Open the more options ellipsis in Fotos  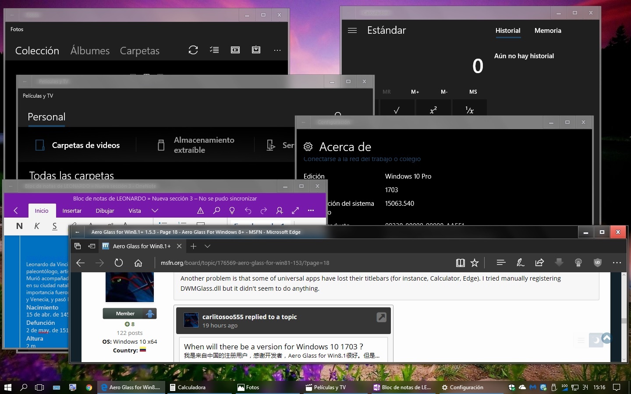pyautogui.click(x=277, y=50)
